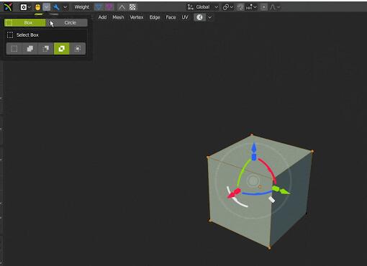Expand the chevron next to UV toggle
Screen dimensions: 367x266
coord(210,17)
